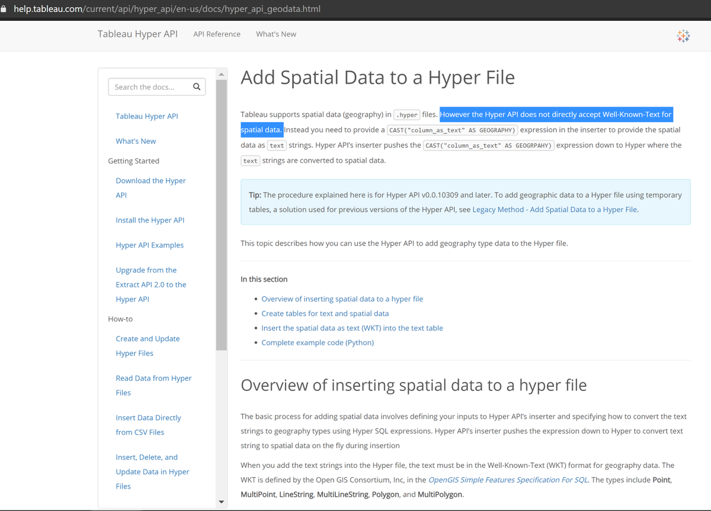
Task: Click the How-to sidebar heading
Action: (x=120, y=319)
